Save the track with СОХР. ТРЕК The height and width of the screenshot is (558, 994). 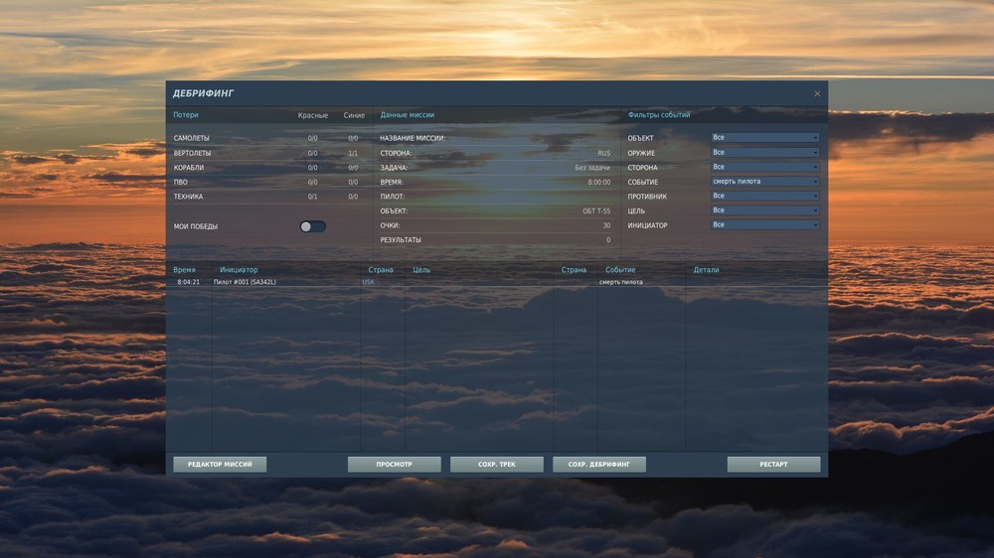click(x=497, y=465)
